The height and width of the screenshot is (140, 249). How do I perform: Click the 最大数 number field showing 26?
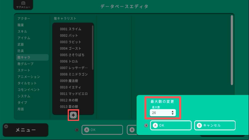coord(160,113)
